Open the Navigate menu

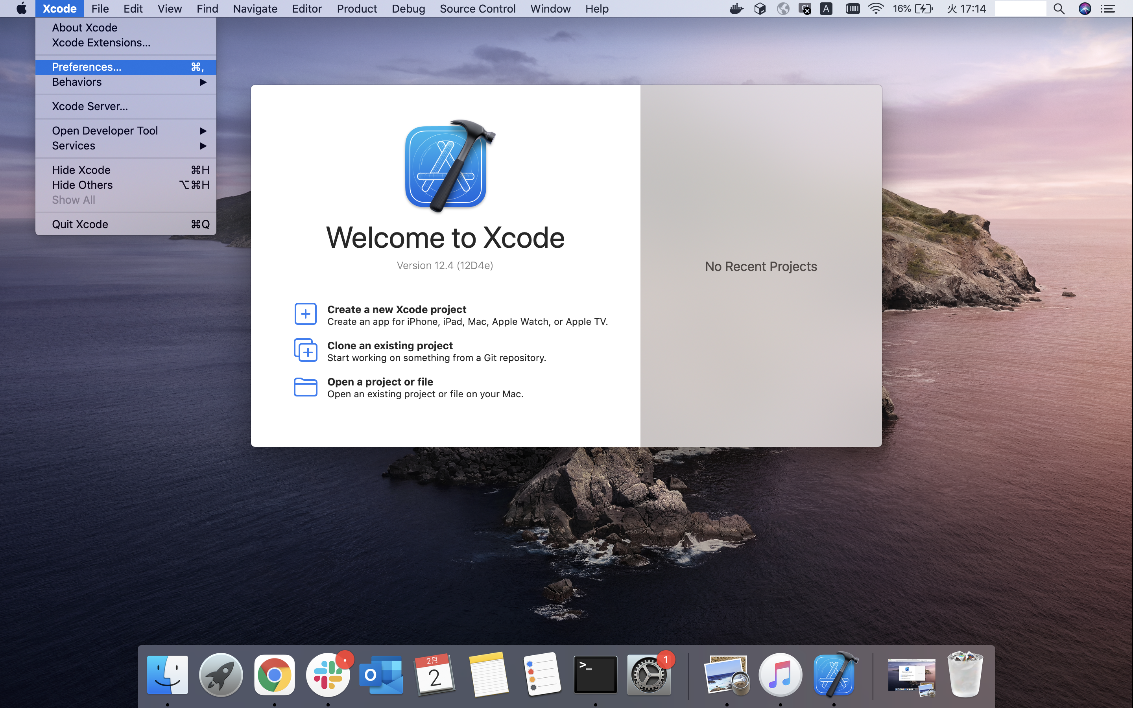click(255, 8)
